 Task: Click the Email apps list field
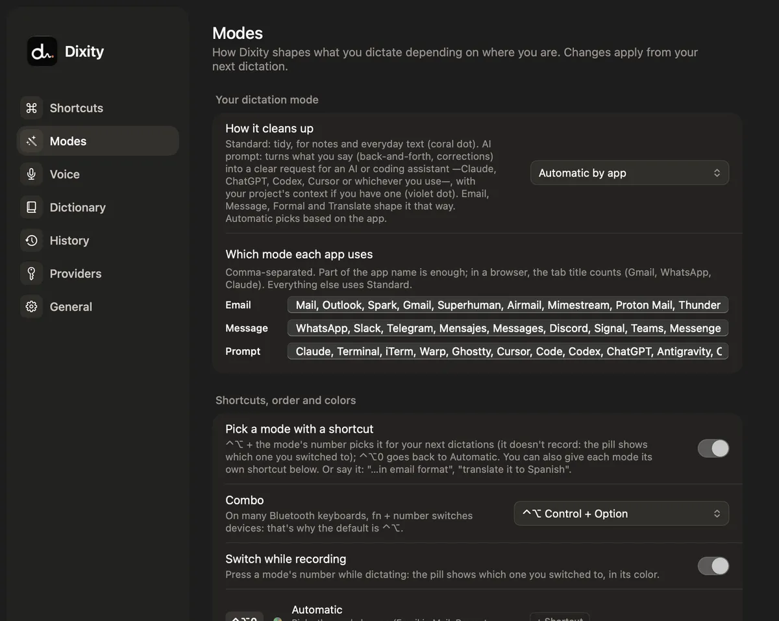[508, 305]
